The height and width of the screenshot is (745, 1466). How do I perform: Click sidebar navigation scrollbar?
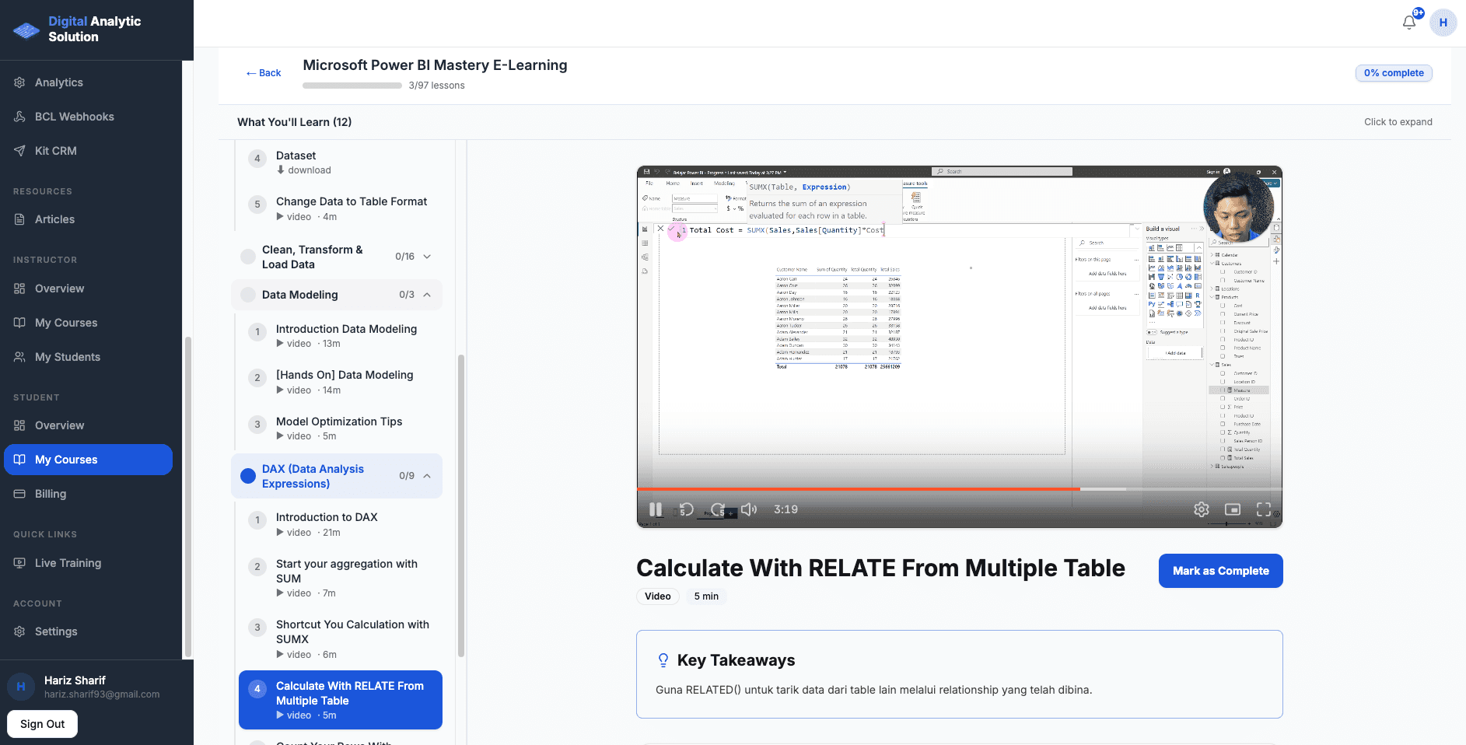coord(187,496)
